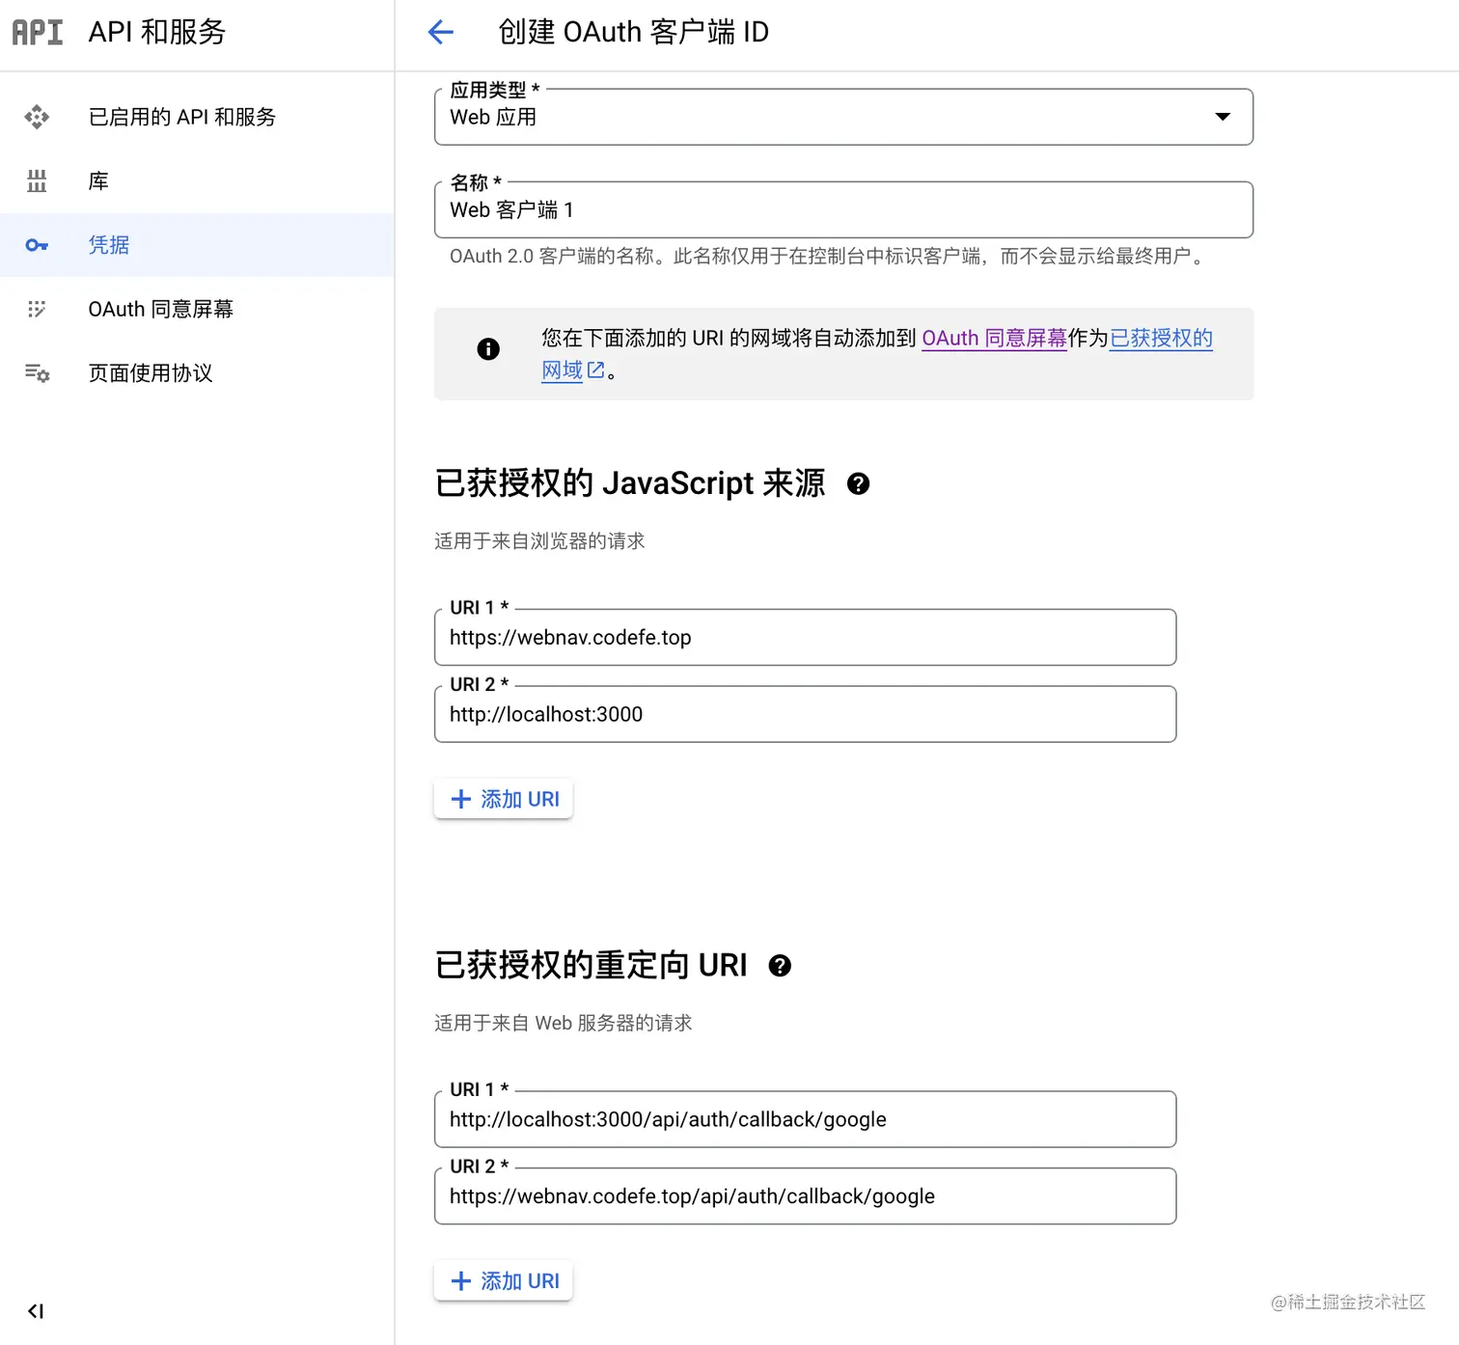Viewport: 1459px width, 1345px height.
Task: Click the back arrow beside 创建 OAuth 客户端 ID
Action: [x=440, y=32]
